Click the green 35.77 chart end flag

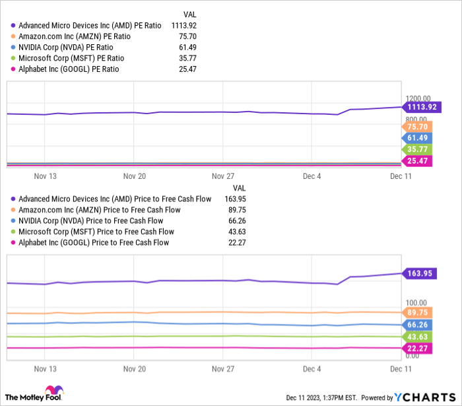(x=417, y=149)
